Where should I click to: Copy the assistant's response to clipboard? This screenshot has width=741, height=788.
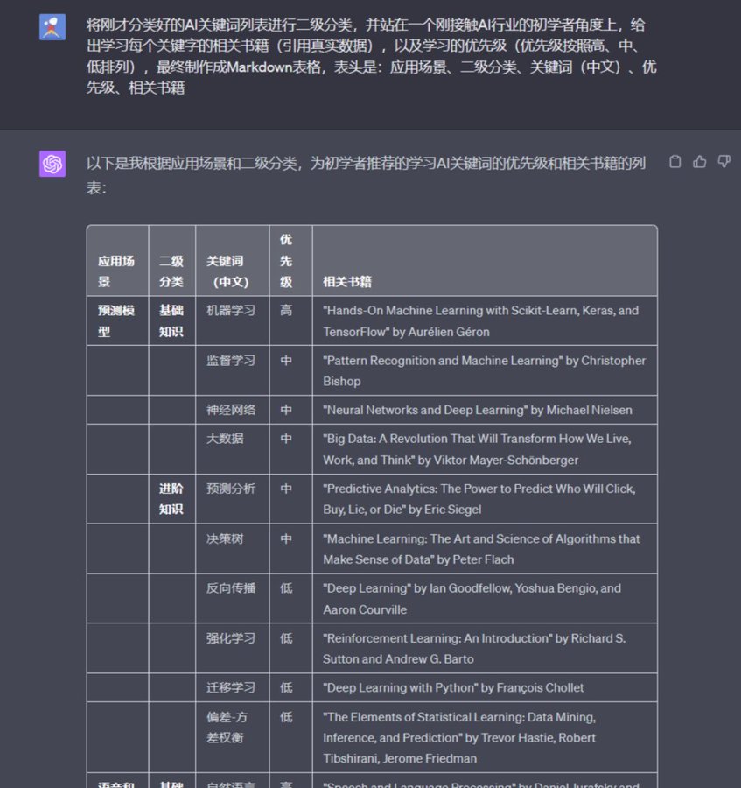click(x=675, y=161)
